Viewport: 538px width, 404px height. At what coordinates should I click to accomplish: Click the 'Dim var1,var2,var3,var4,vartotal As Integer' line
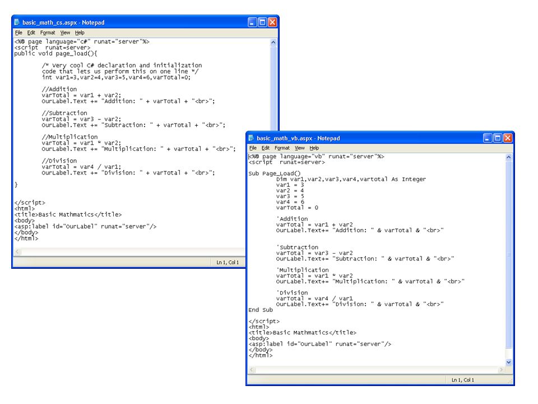click(351, 179)
